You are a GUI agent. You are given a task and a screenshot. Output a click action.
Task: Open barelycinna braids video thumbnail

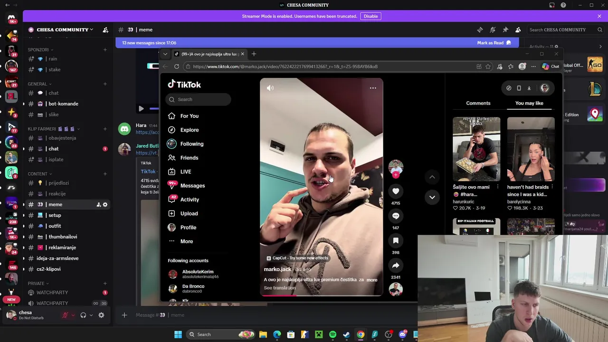tap(531, 149)
